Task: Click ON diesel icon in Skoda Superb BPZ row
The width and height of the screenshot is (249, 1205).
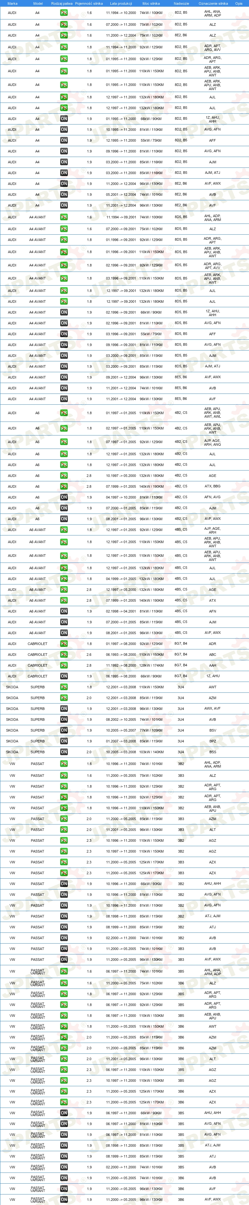Action: [x=64, y=741]
